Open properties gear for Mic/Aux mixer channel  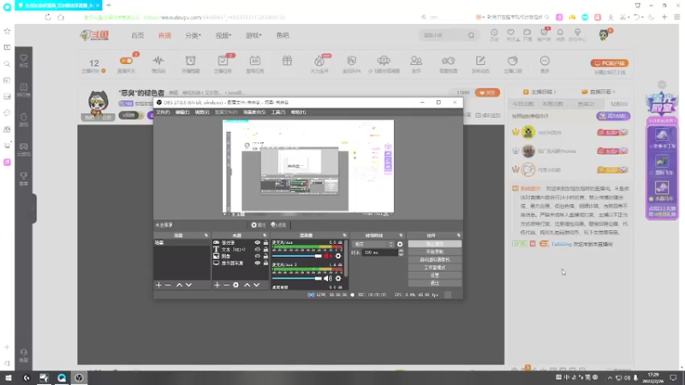point(338,256)
